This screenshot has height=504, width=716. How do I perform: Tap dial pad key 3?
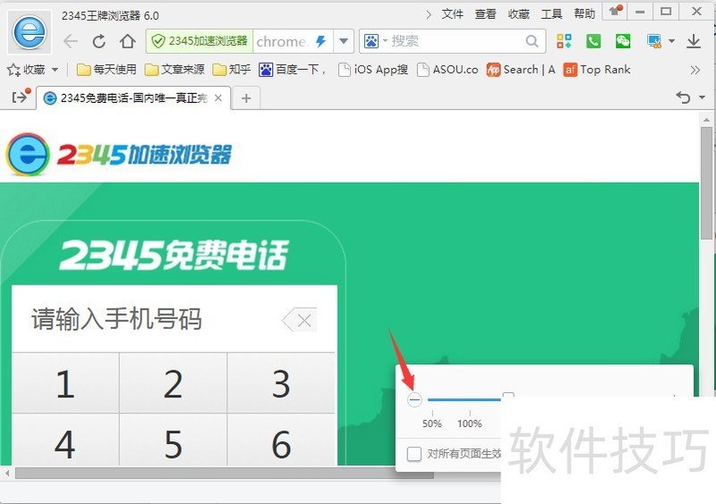[281, 383]
